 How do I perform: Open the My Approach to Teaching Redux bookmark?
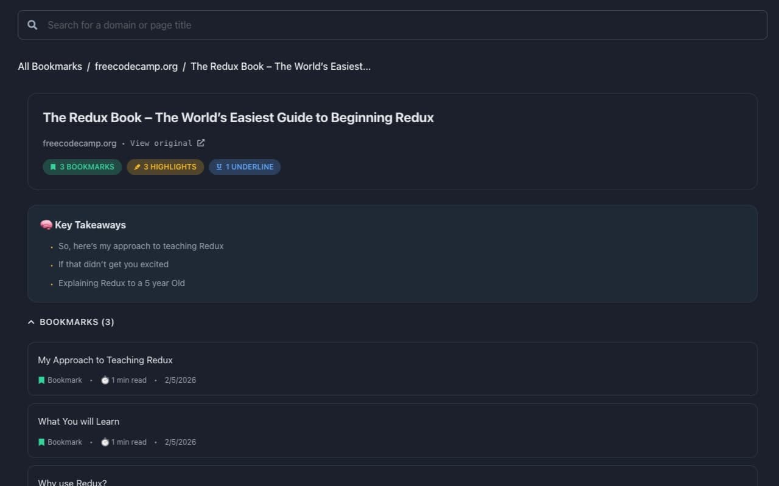pyautogui.click(x=105, y=360)
